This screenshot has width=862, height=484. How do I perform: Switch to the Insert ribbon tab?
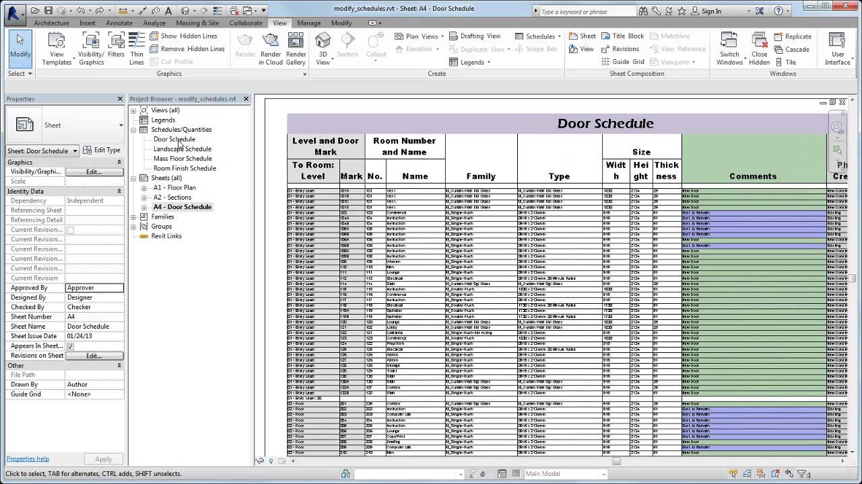tap(88, 23)
